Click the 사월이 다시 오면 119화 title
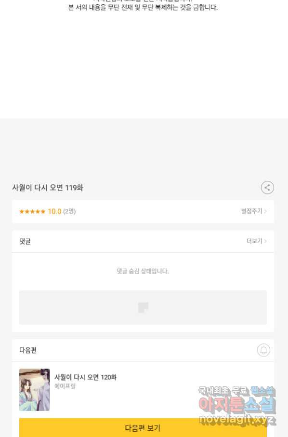The image size is (288, 437). point(48,188)
